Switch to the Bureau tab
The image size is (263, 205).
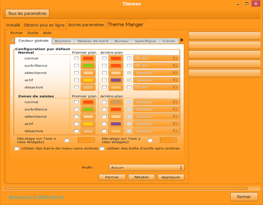(x=122, y=41)
